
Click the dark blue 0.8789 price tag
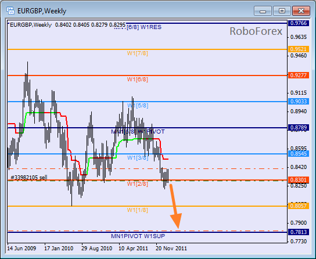point(299,128)
